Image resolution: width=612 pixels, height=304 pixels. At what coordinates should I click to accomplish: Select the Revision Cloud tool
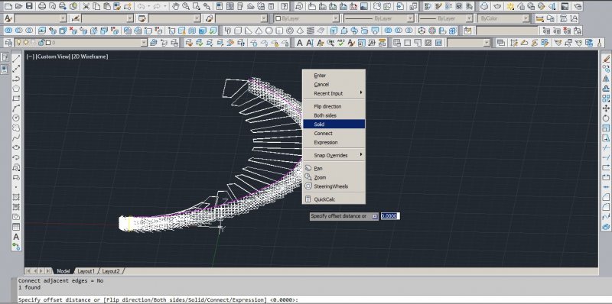(16, 128)
